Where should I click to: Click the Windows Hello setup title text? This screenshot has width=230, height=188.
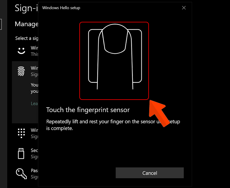(61, 8)
